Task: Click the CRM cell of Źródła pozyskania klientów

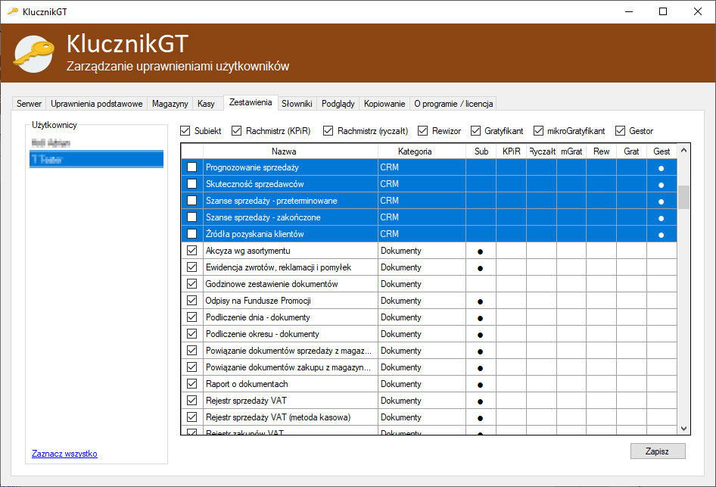Action: (x=422, y=234)
